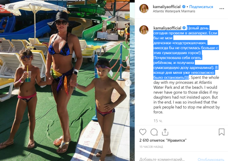Share the post using the upload arrow icon
The height and width of the screenshot is (161, 228).
pyautogui.click(x=165, y=132)
